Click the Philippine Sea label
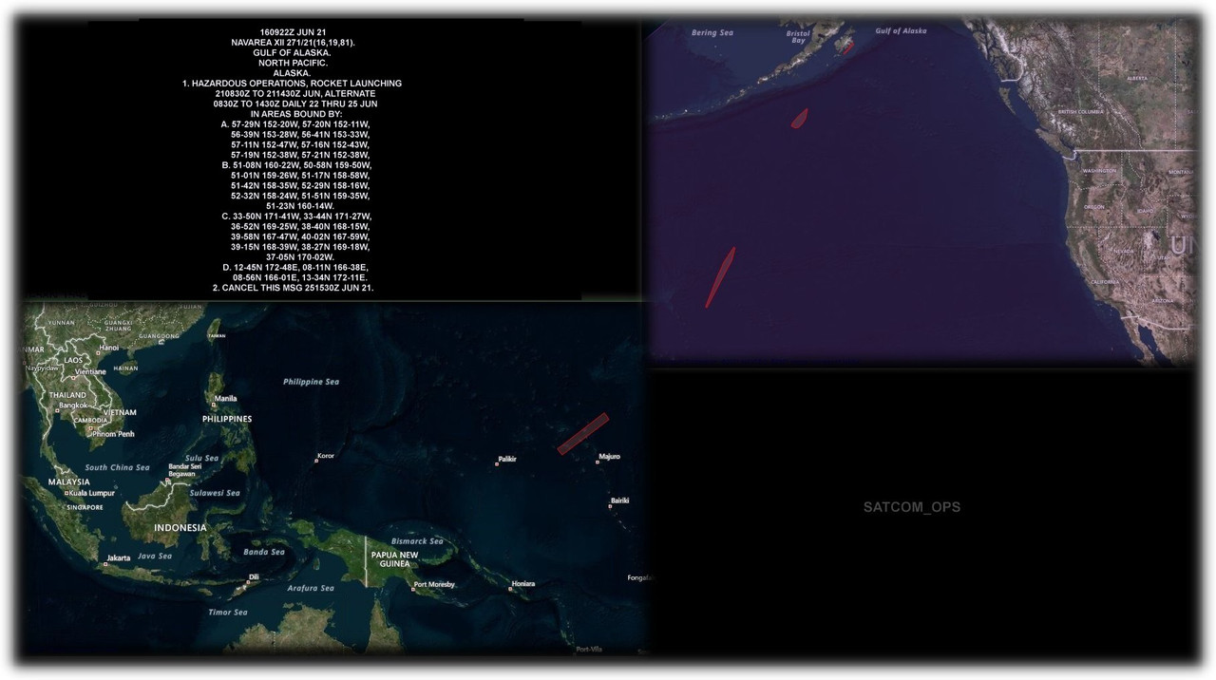 click(311, 382)
